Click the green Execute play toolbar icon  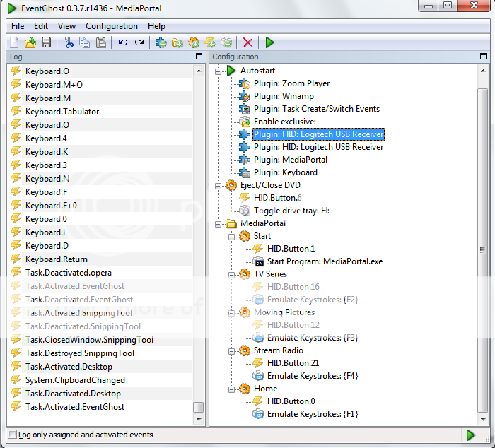(269, 42)
